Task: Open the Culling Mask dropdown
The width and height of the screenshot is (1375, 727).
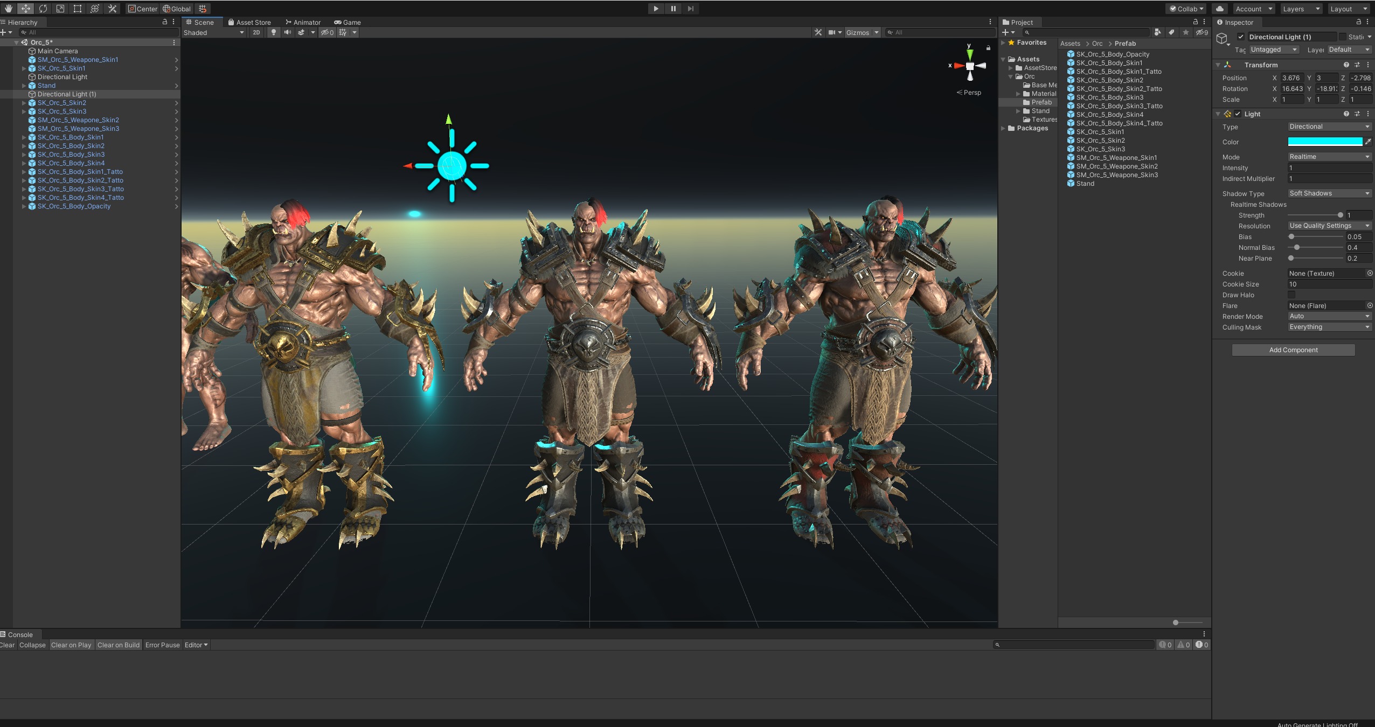Action: (1329, 327)
